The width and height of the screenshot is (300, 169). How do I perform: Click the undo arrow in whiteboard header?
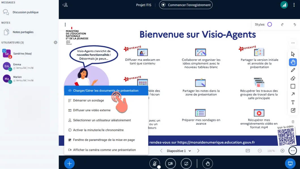[x=295, y=24]
